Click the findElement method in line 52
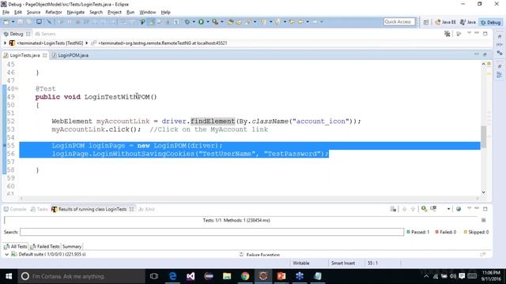Image resolution: width=506 pixels, height=284 pixels. tap(213, 121)
